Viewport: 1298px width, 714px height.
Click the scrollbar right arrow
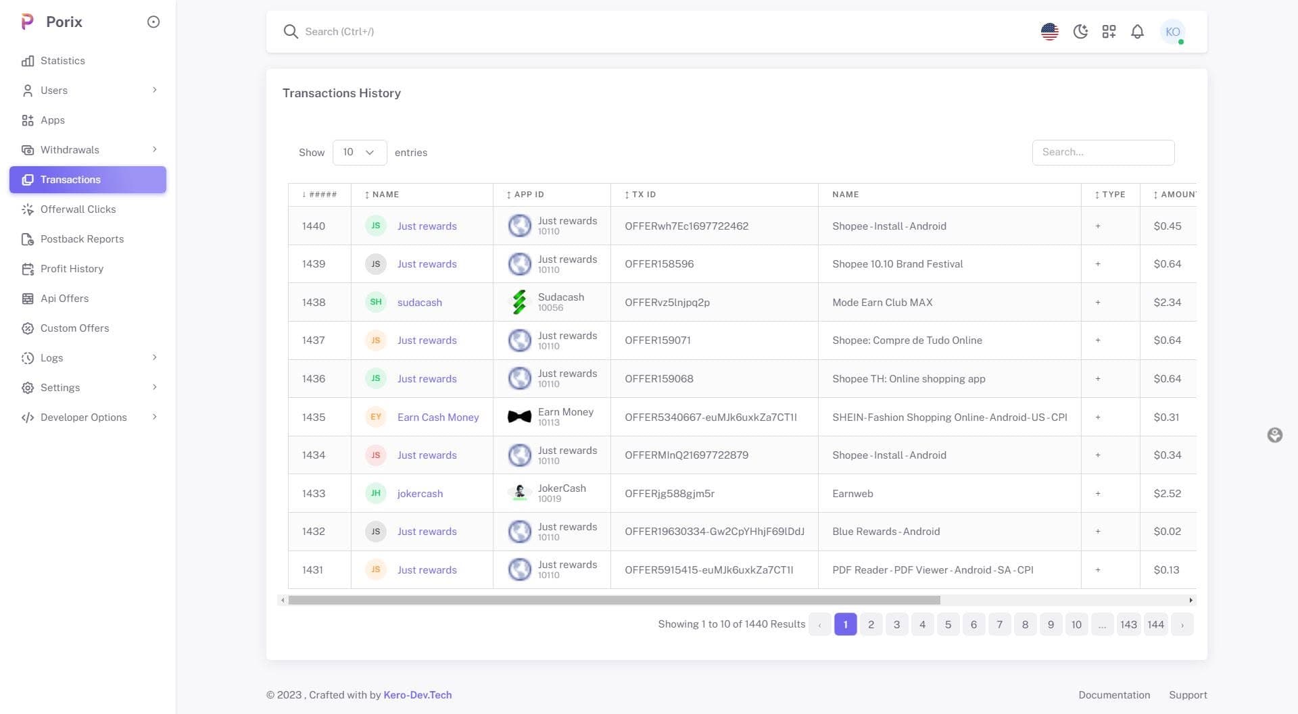[1191, 601]
